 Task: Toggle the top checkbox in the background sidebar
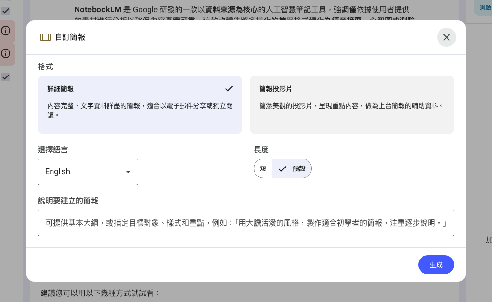pyautogui.click(x=6, y=11)
